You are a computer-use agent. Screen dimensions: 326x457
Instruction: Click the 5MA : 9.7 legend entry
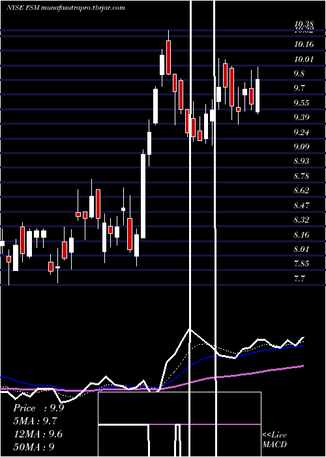[x=35, y=421]
